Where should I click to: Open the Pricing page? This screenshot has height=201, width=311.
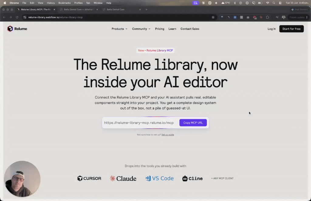coord(160,29)
